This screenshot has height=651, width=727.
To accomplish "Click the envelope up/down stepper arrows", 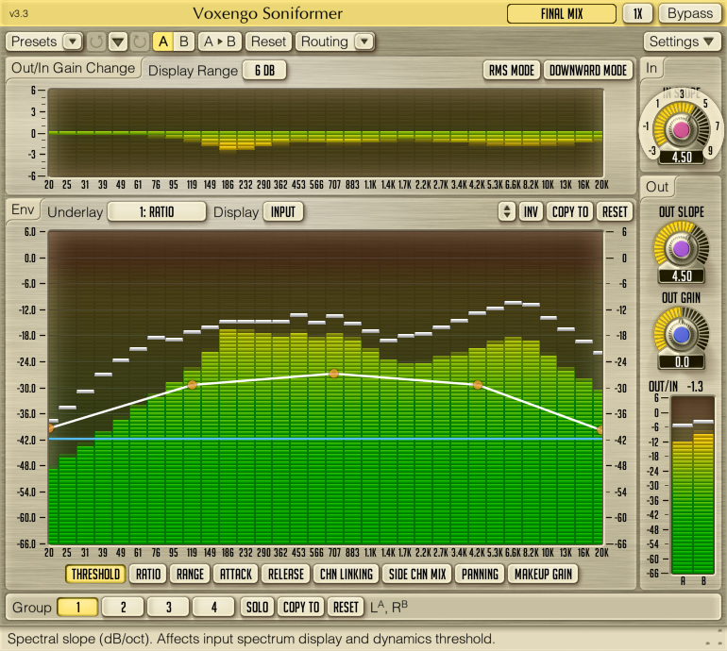I will [x=507, y=211].
